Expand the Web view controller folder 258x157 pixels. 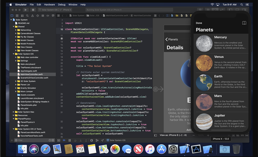pyautogui.click(x=16, y=57)
